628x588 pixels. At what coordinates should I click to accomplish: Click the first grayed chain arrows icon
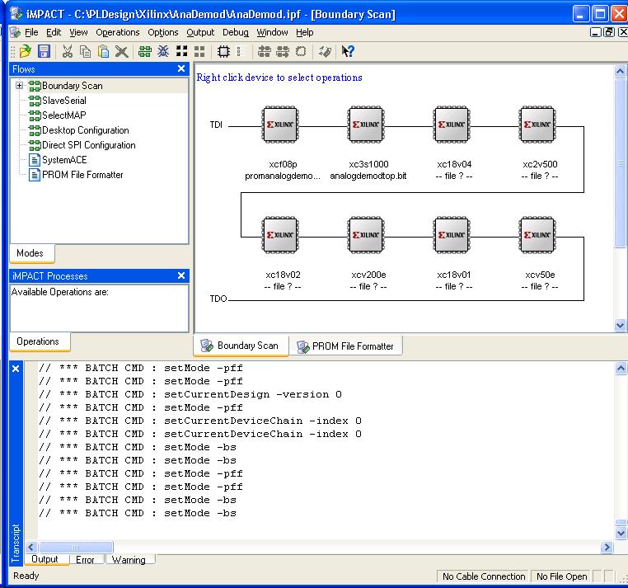click(x=264, y=51)
